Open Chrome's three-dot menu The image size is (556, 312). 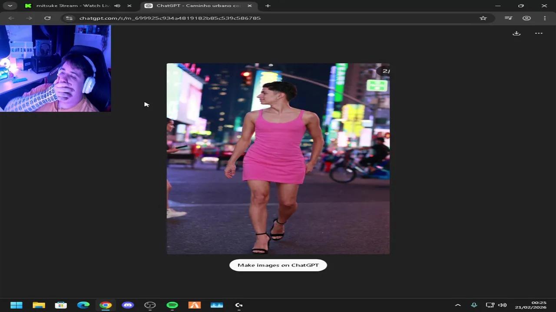(x=545, y=18)
